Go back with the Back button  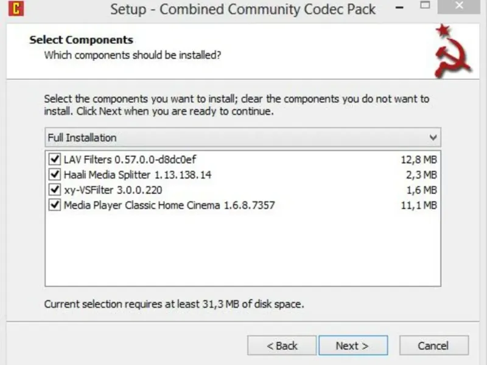pyautogui.click(x=282, y=346)
